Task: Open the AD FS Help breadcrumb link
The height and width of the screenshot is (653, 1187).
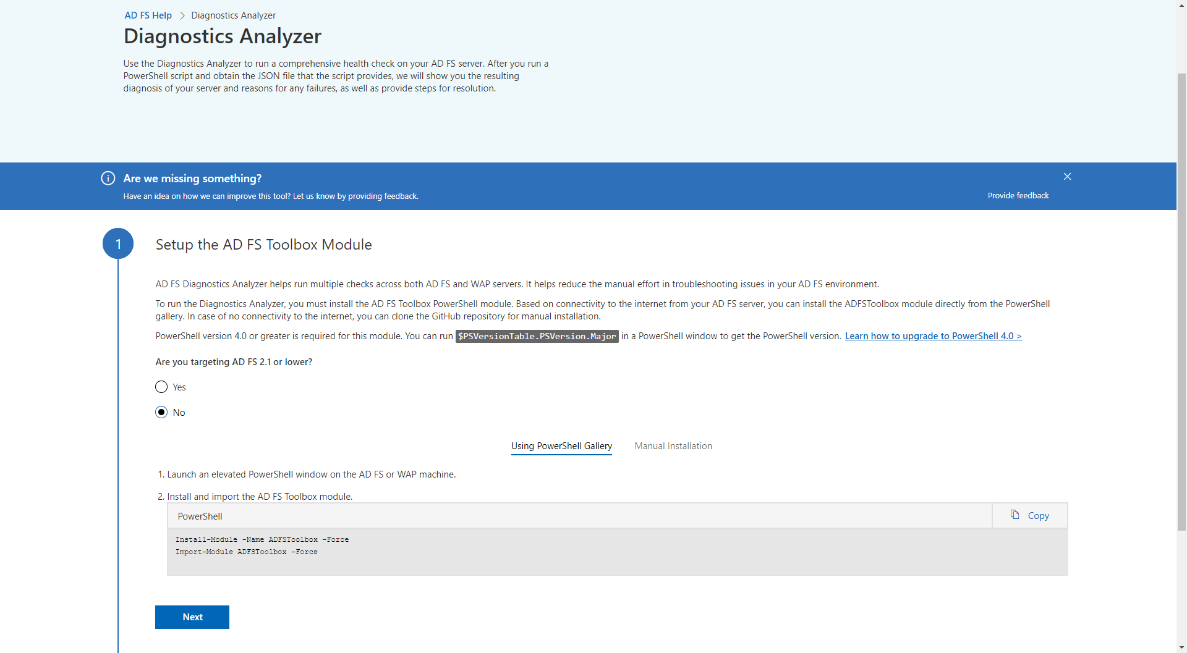Action: 148,15
